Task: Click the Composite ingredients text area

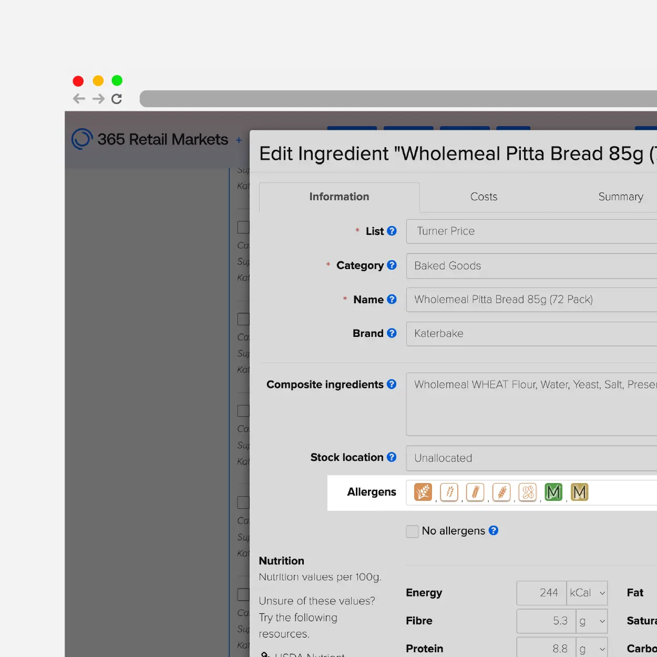Action: tap(531, 404)
